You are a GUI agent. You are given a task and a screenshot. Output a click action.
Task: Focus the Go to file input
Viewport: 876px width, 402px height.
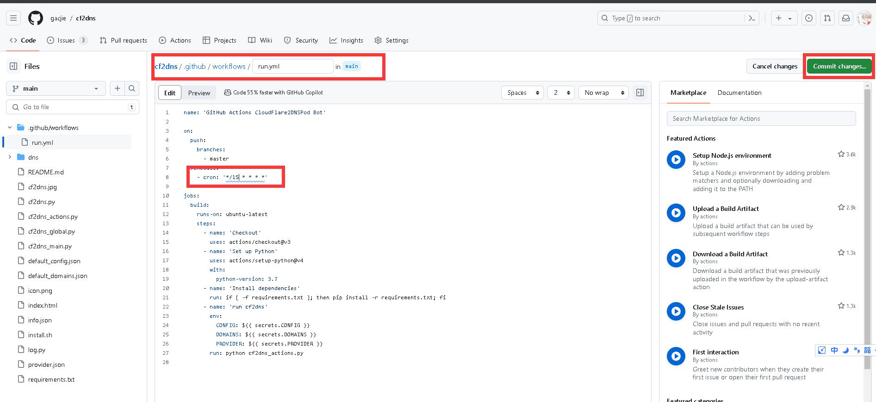click(73, 107)
